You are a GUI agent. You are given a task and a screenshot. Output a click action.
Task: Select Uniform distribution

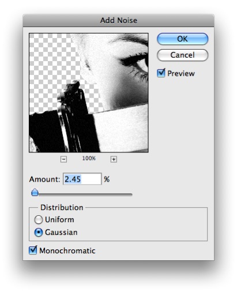[x=39, y=220]
